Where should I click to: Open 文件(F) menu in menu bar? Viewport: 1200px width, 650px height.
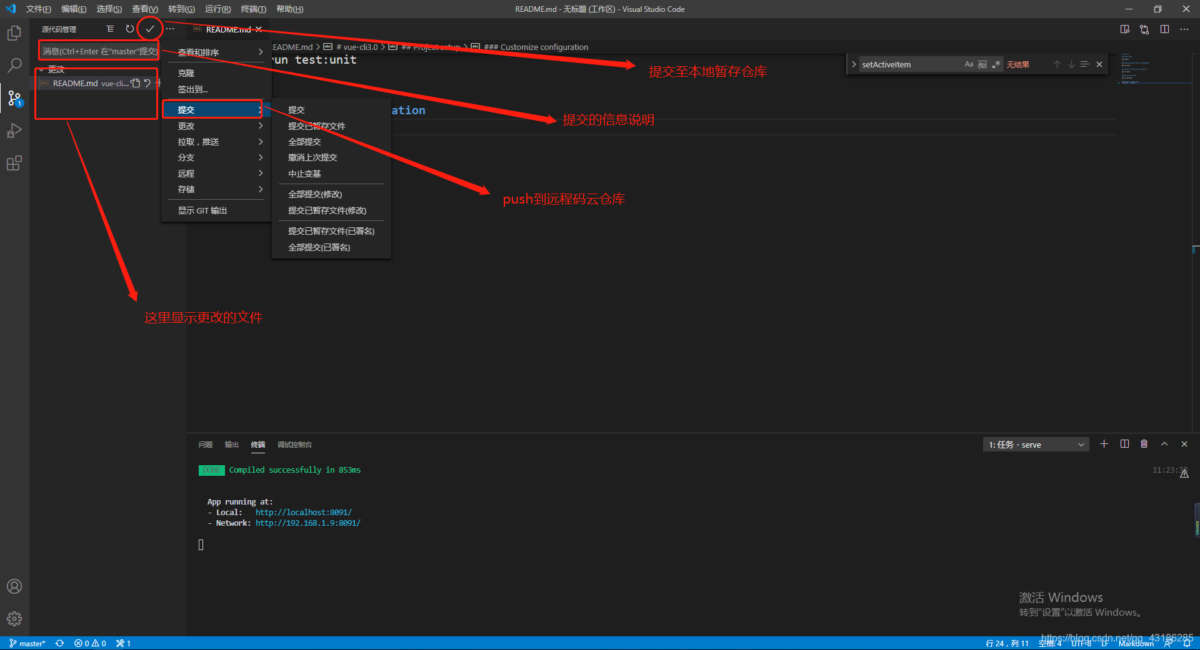(x=39, y=9)
